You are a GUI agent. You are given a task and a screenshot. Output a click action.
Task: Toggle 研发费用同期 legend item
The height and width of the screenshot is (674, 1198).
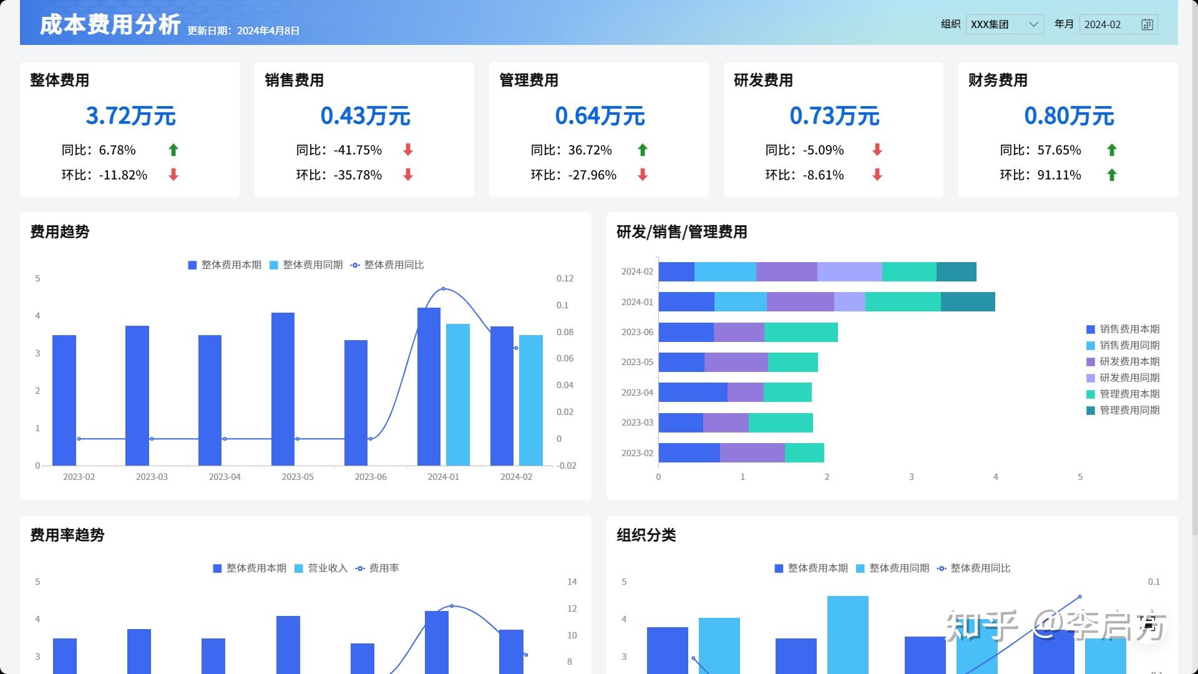1123,378
